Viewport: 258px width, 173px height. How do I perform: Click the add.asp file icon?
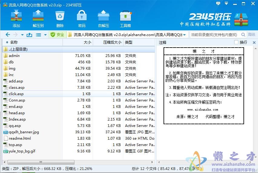5,81
